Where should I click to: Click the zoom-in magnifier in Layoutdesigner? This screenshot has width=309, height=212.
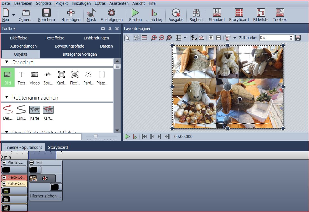click(154, 38)
